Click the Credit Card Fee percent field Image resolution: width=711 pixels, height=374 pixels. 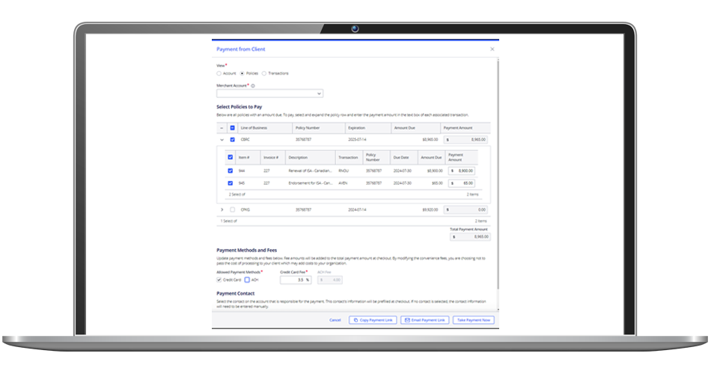pos(296,280)
